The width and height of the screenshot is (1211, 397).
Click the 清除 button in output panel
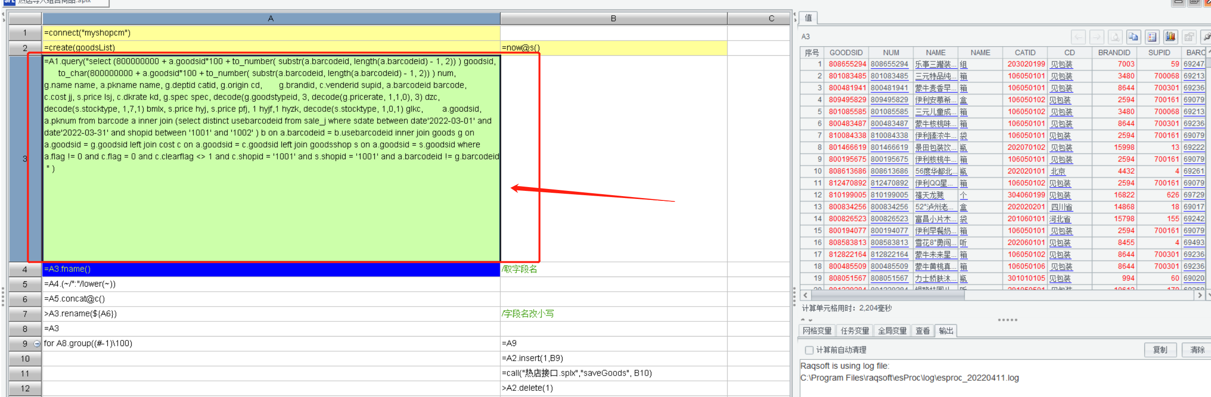[x=1197, y=350]
